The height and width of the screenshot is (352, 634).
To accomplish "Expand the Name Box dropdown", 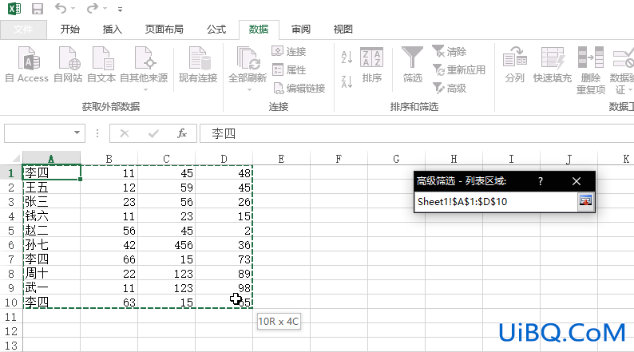I will click(x=77, y=132).
